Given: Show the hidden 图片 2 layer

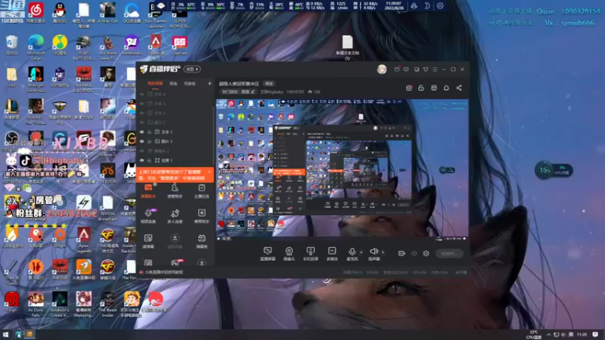Looking at the screenshot, I should pos(142,122).
